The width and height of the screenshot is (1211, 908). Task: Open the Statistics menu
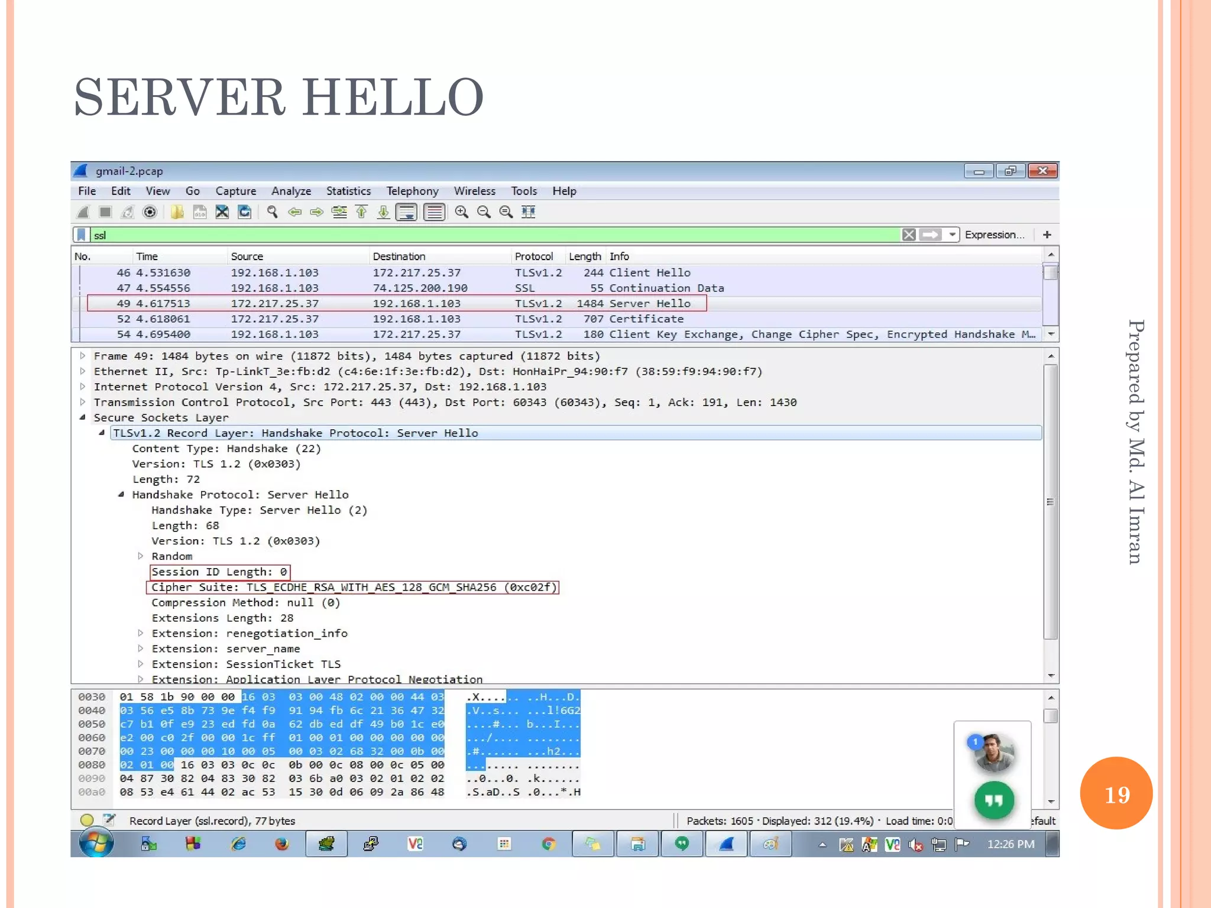click(348, 191)
